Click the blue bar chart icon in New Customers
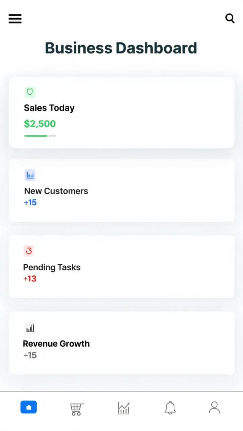Viewport: 243px width, 431px height. pos(30,175)
